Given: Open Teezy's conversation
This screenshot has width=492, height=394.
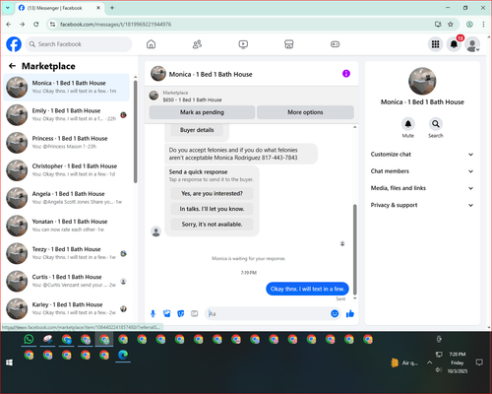Looking at the screenshot, I should point(67,253).
